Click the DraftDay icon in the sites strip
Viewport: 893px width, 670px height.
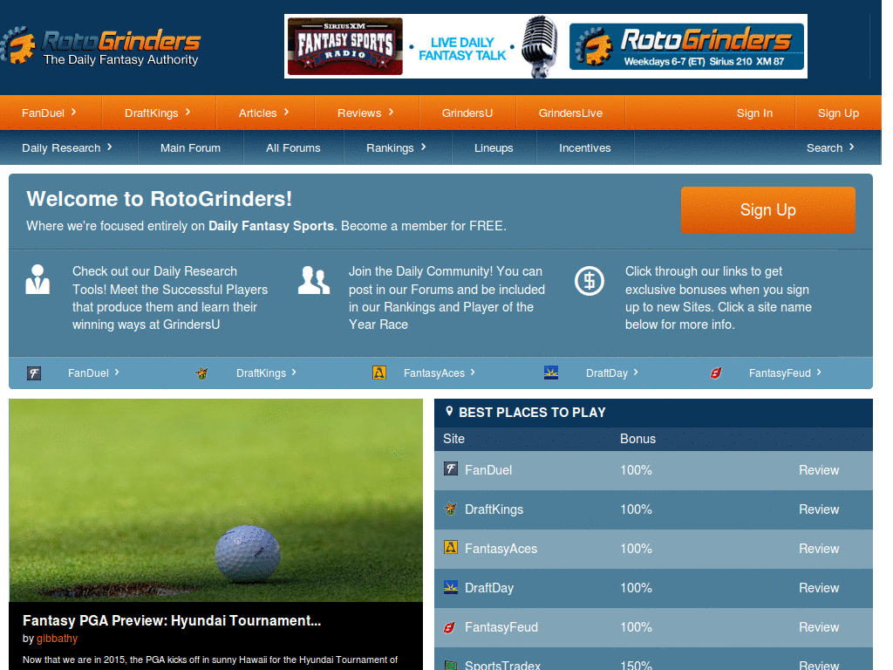[551, 373]
